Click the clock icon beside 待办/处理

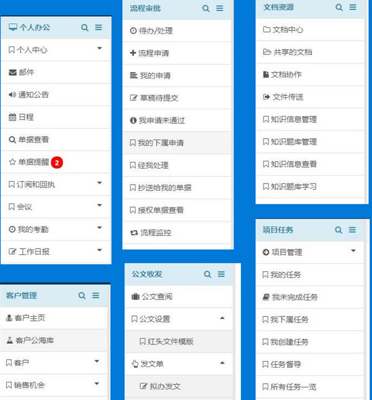pos(133,31)
